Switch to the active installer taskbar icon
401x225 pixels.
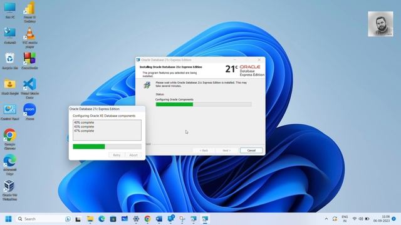coord(205,219)
